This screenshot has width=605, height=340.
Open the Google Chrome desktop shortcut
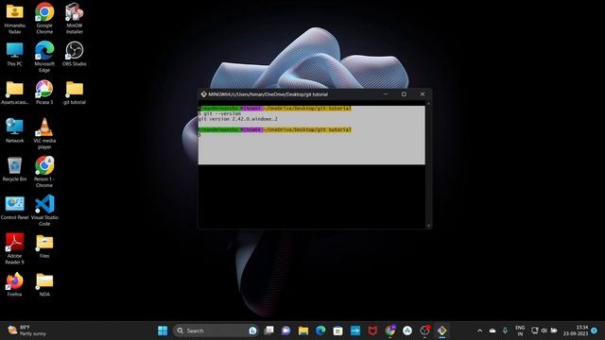(44, 18)
